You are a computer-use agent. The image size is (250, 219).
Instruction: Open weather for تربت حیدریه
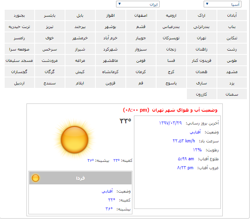19,26
